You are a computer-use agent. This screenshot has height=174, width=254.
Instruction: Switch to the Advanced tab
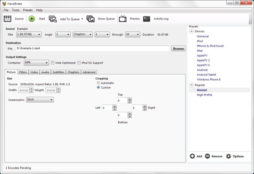(x=89, y=72)
